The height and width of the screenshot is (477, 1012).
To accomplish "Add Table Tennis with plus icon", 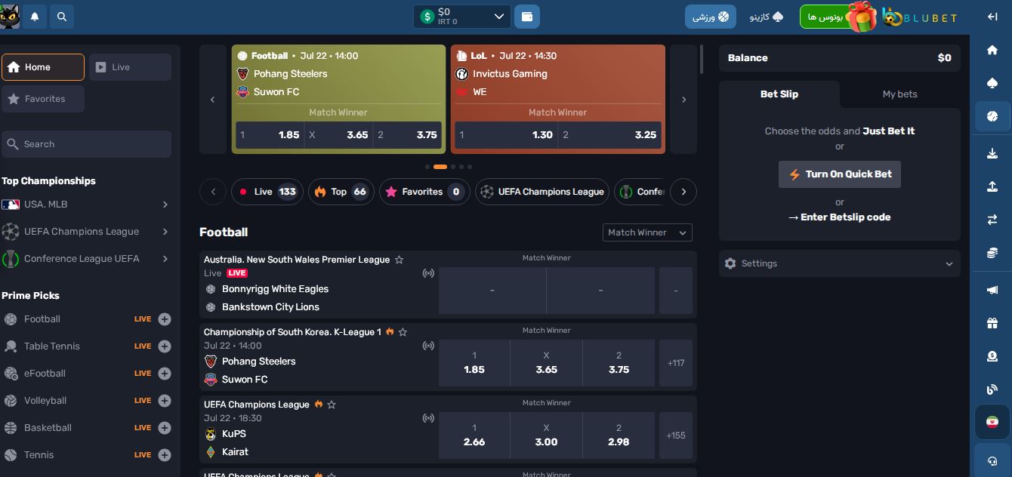I will (x=165, y=346).
